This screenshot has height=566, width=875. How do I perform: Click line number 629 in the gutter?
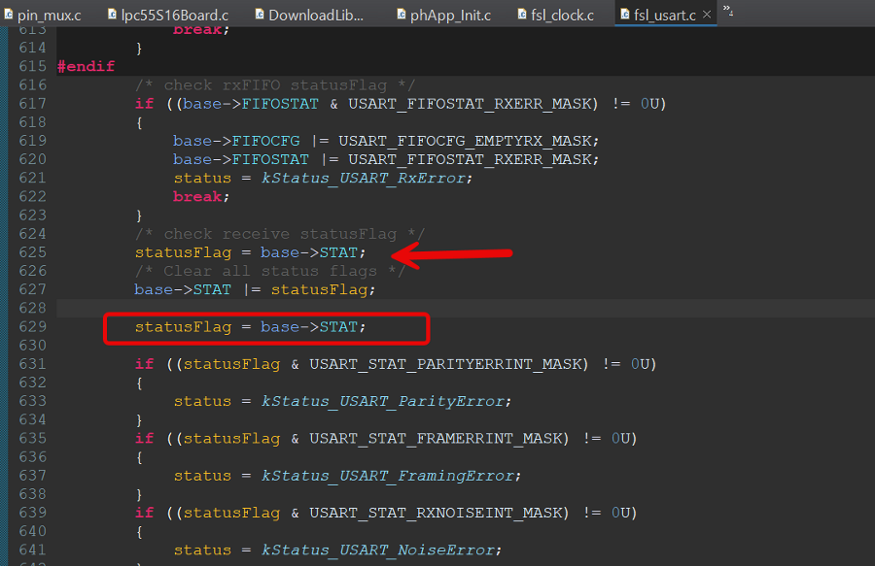point(32,326)
